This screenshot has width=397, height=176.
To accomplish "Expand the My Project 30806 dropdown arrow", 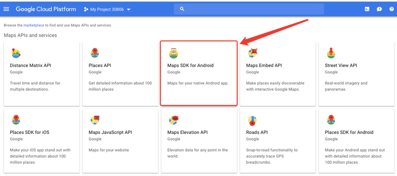I will click(x=129, y=10).
